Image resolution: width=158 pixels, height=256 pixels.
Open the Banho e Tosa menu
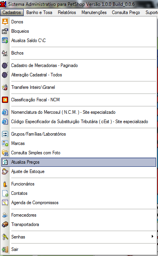point(39,12)
